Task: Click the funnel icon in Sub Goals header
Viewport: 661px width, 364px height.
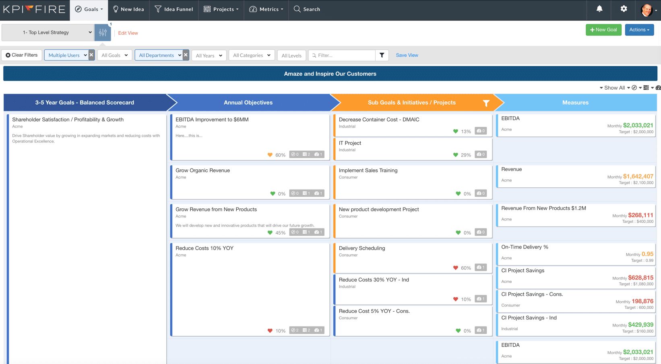Action: pyautogui.click(x=486, y=103)
